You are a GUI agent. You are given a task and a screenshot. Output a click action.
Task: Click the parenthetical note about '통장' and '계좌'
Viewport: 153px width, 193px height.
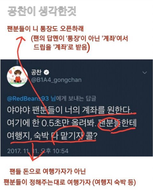click(x=79, y=43)
